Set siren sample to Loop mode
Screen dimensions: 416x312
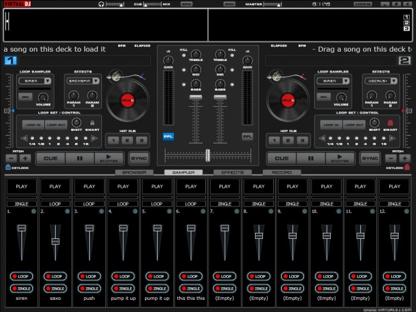coord(21,276)
